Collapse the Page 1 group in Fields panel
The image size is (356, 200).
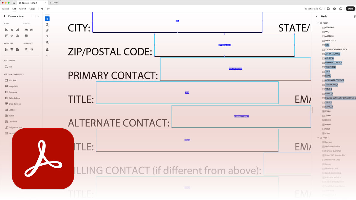tap(318, 23)
